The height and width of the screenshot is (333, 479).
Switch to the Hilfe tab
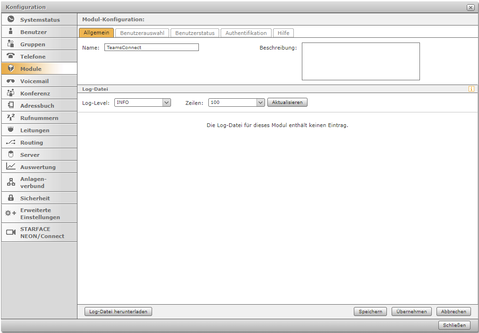point(283,33)
